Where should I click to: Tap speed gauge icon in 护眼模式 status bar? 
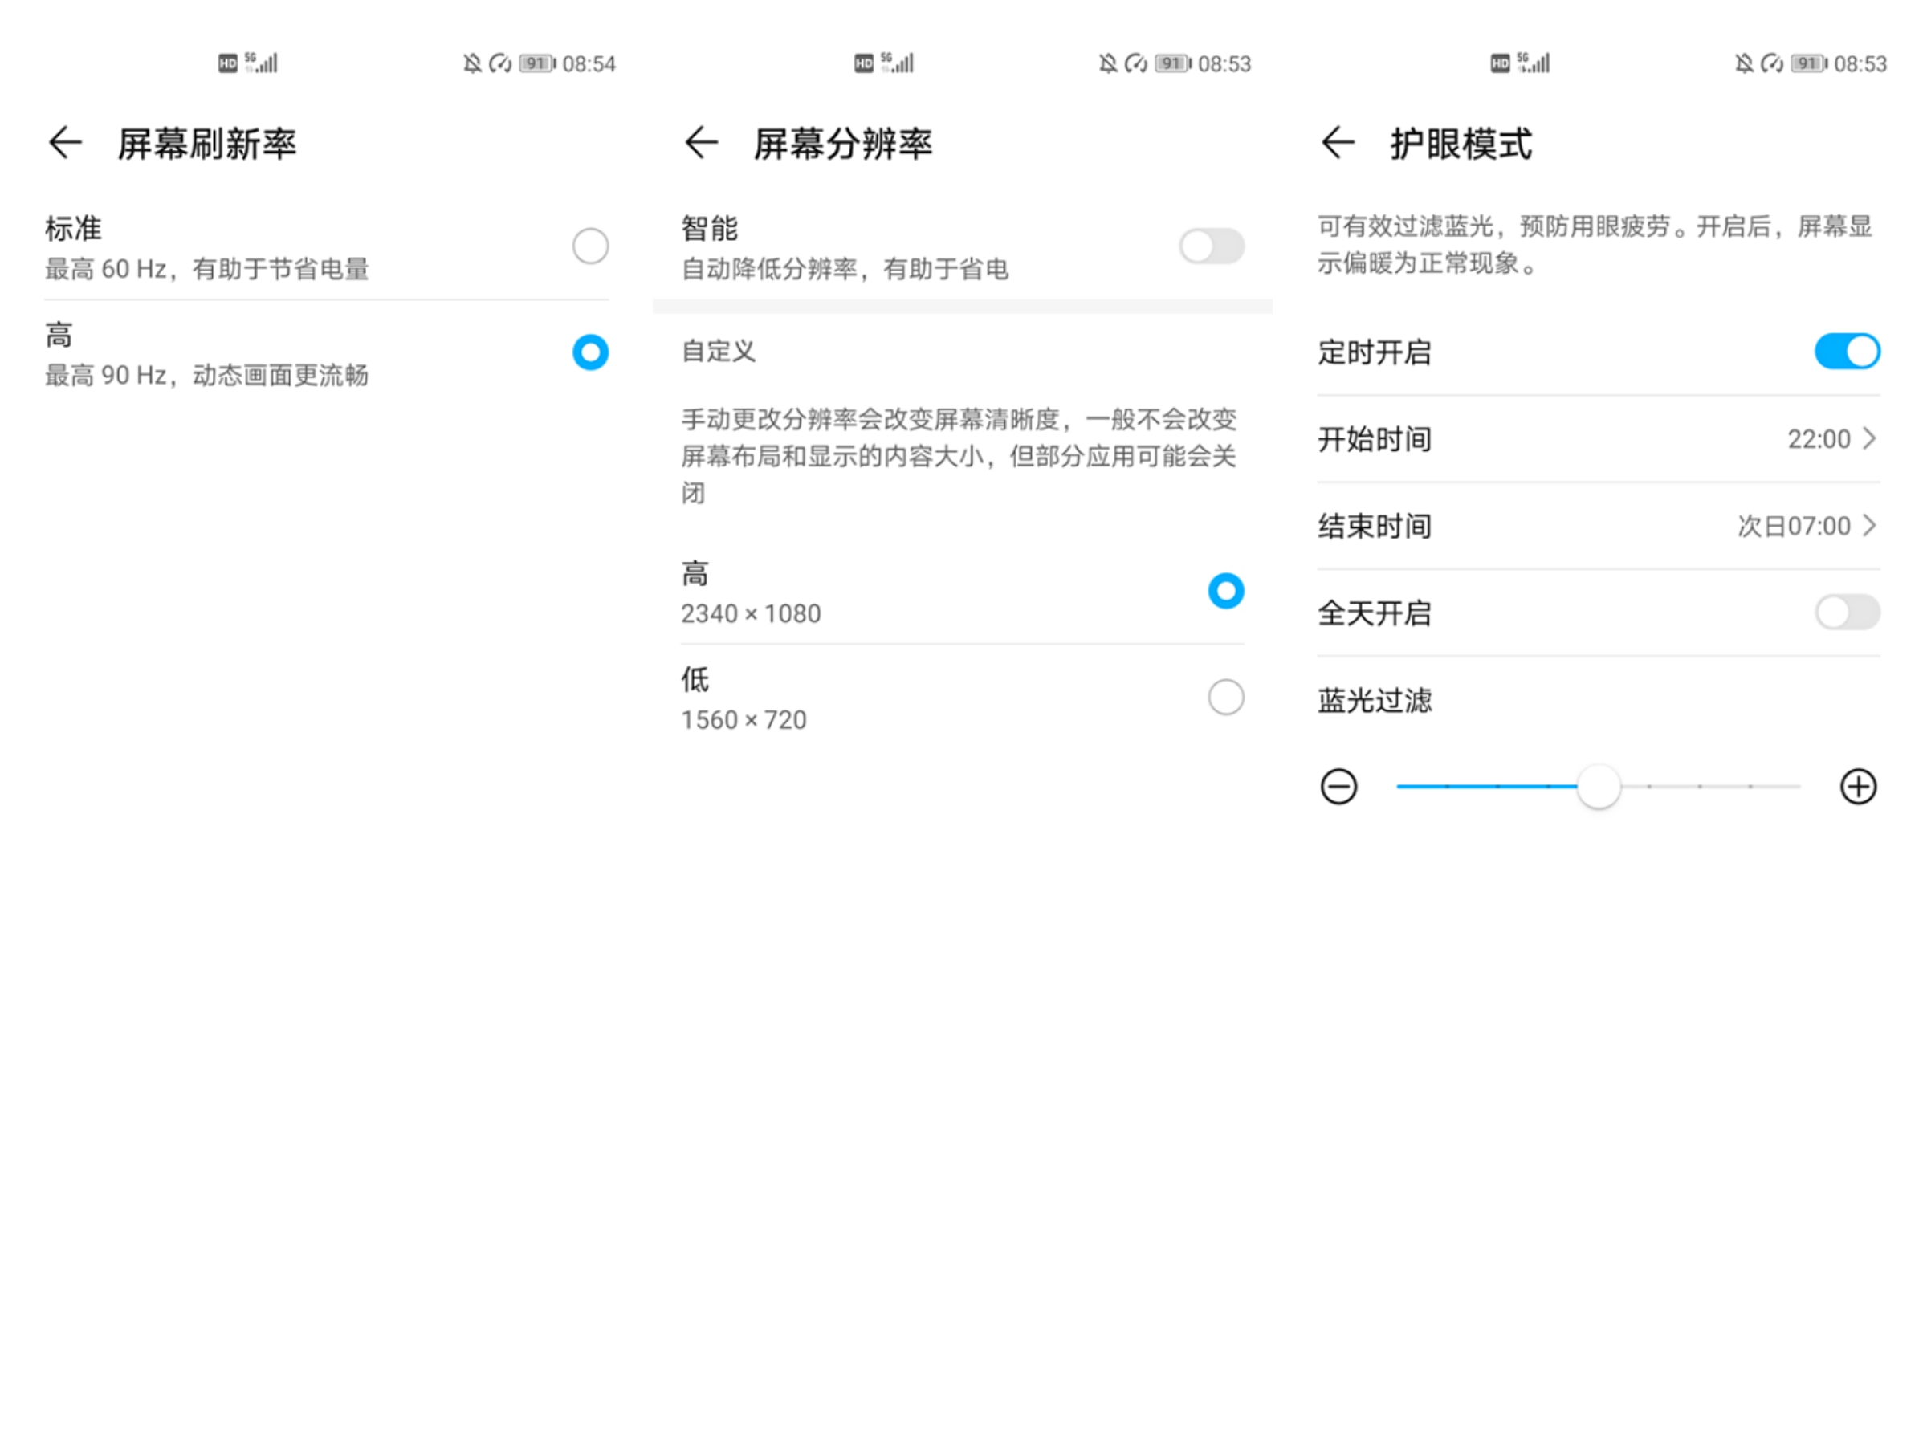1771,63
